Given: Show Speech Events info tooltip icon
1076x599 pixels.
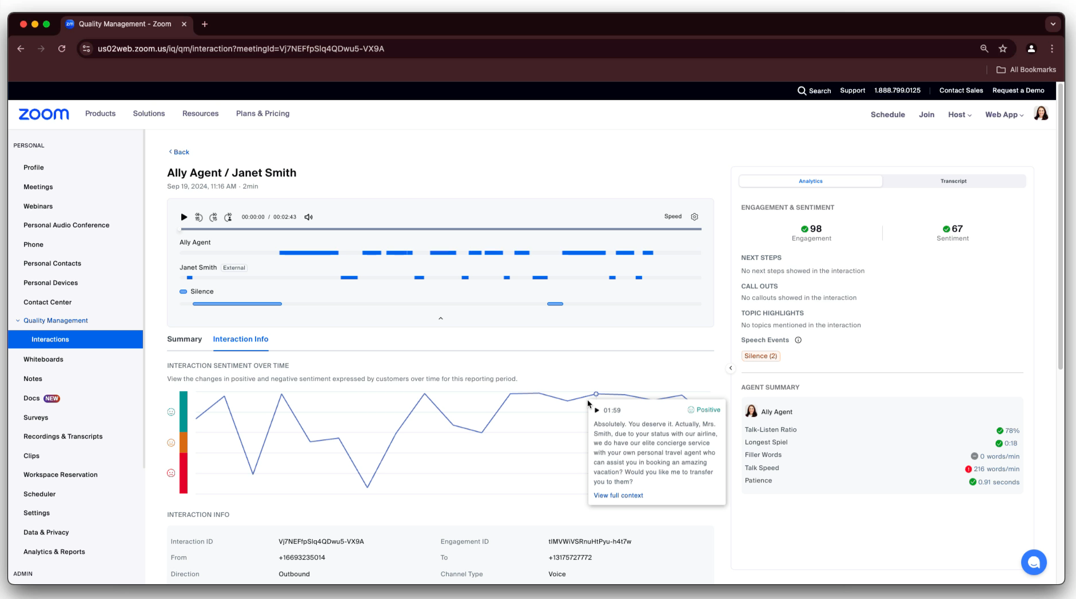Looking at the screenshot, I should [798, 340].
